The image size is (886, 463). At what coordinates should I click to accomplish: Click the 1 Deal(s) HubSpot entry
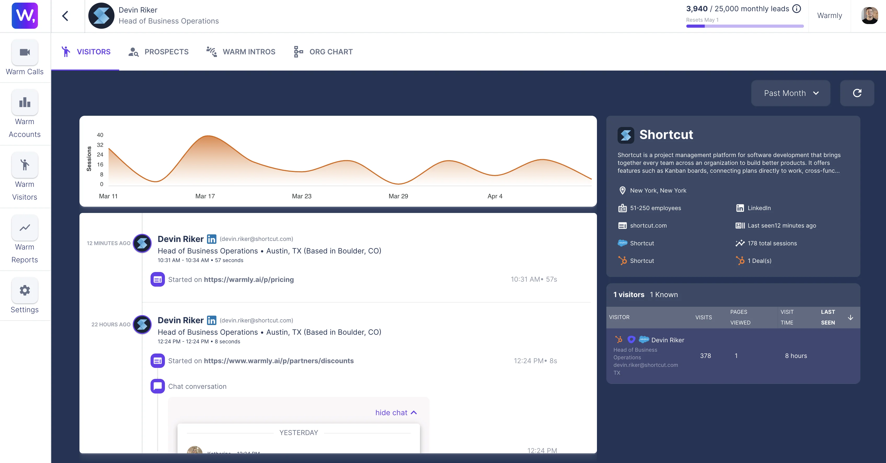click(753, 261)
